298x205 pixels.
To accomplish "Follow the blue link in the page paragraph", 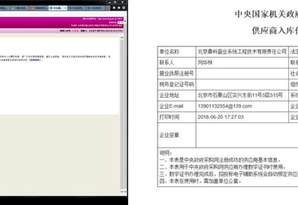I will (35, 60).
